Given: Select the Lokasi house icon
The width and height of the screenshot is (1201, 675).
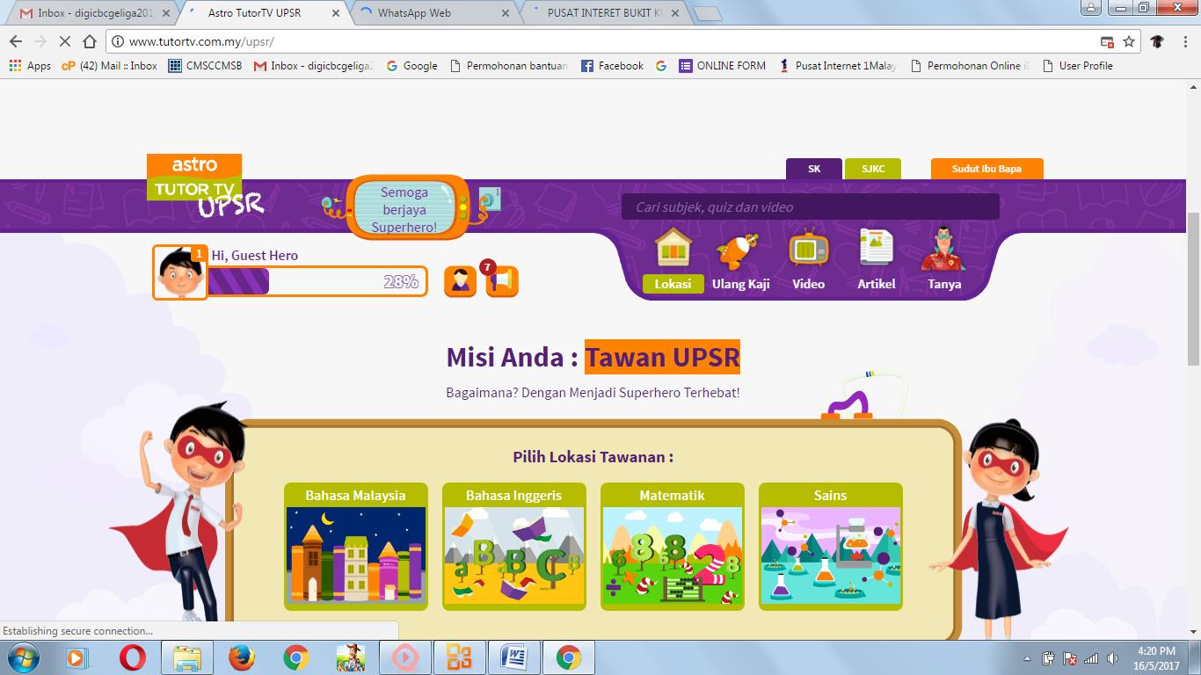Looking at the screenshot, I should pyautogui.click(x=673, y=250).
